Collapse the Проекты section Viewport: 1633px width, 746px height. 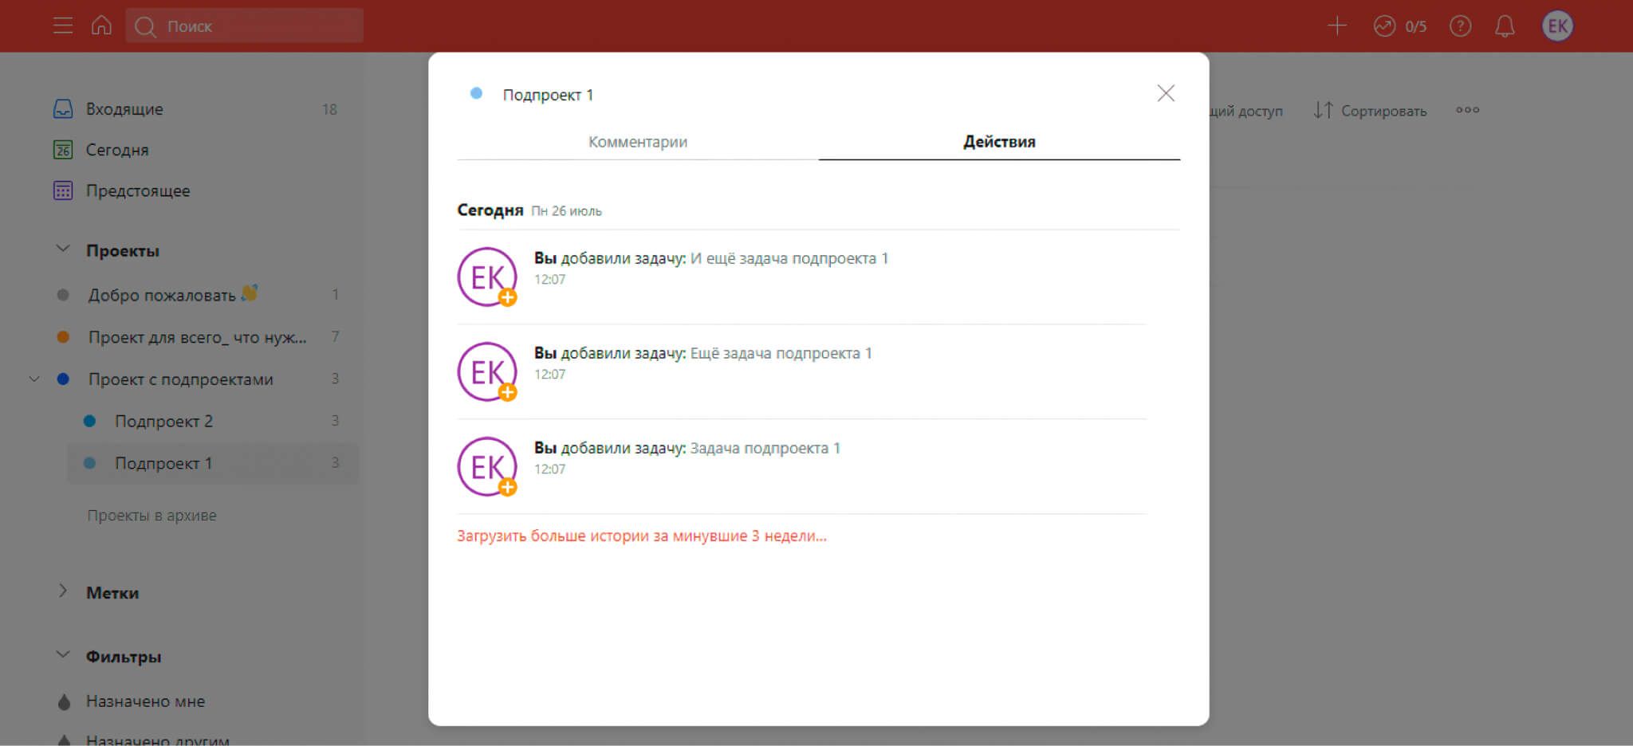tap(63, 249)
